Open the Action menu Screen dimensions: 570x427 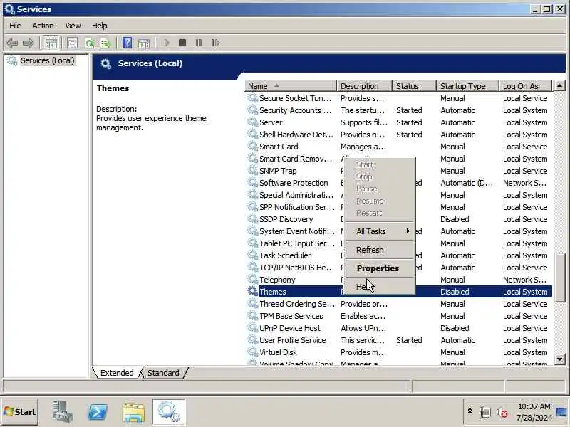coord(43,26)
